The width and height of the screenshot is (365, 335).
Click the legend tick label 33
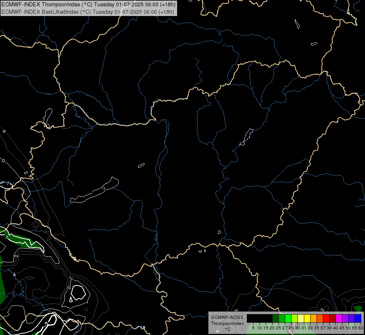[310, 328]
